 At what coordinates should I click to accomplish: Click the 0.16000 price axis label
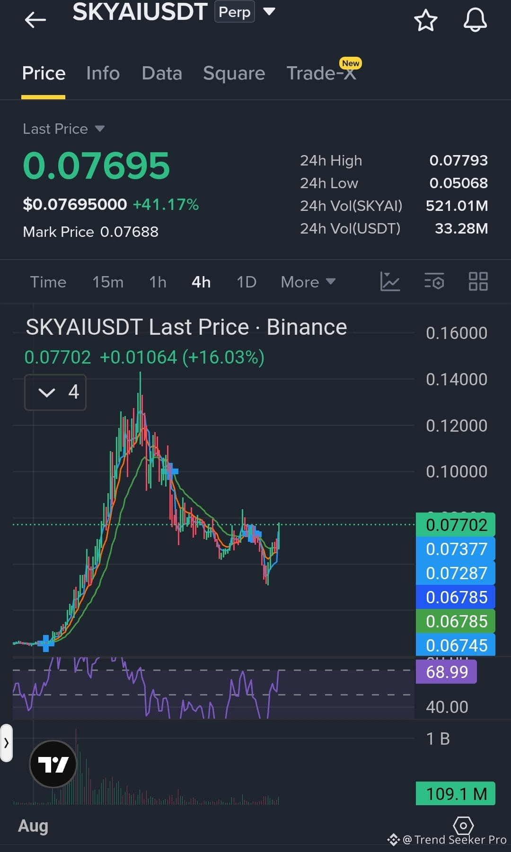pyautogui.click(x=457, y=333)
